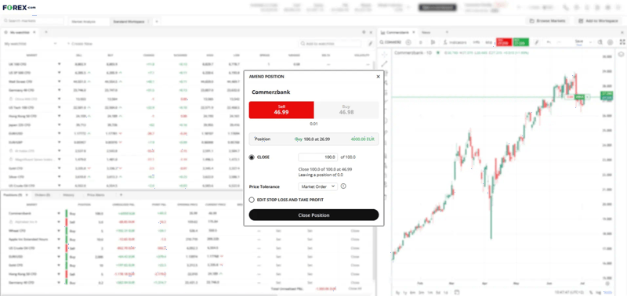Click Add to Workspace button
Viewport: 627px width, 296px height.
click(598, 21)
